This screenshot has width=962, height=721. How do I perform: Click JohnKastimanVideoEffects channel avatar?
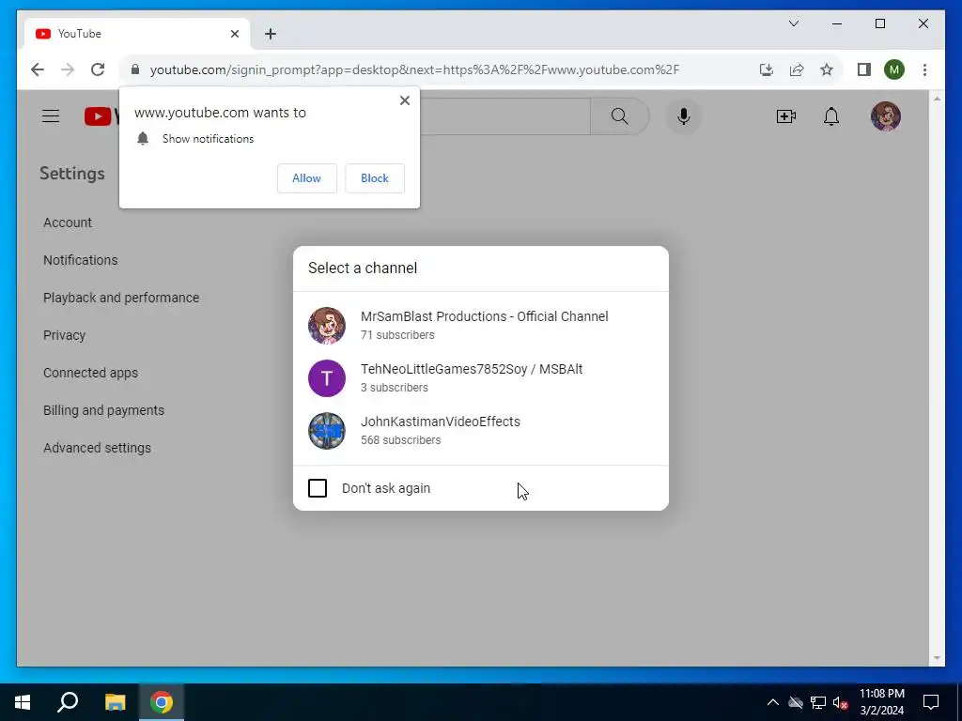pyautogui.click(x=326, y=431)
